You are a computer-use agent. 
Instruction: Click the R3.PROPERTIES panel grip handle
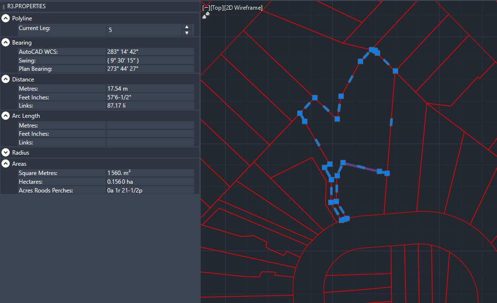tap(3, 7)
